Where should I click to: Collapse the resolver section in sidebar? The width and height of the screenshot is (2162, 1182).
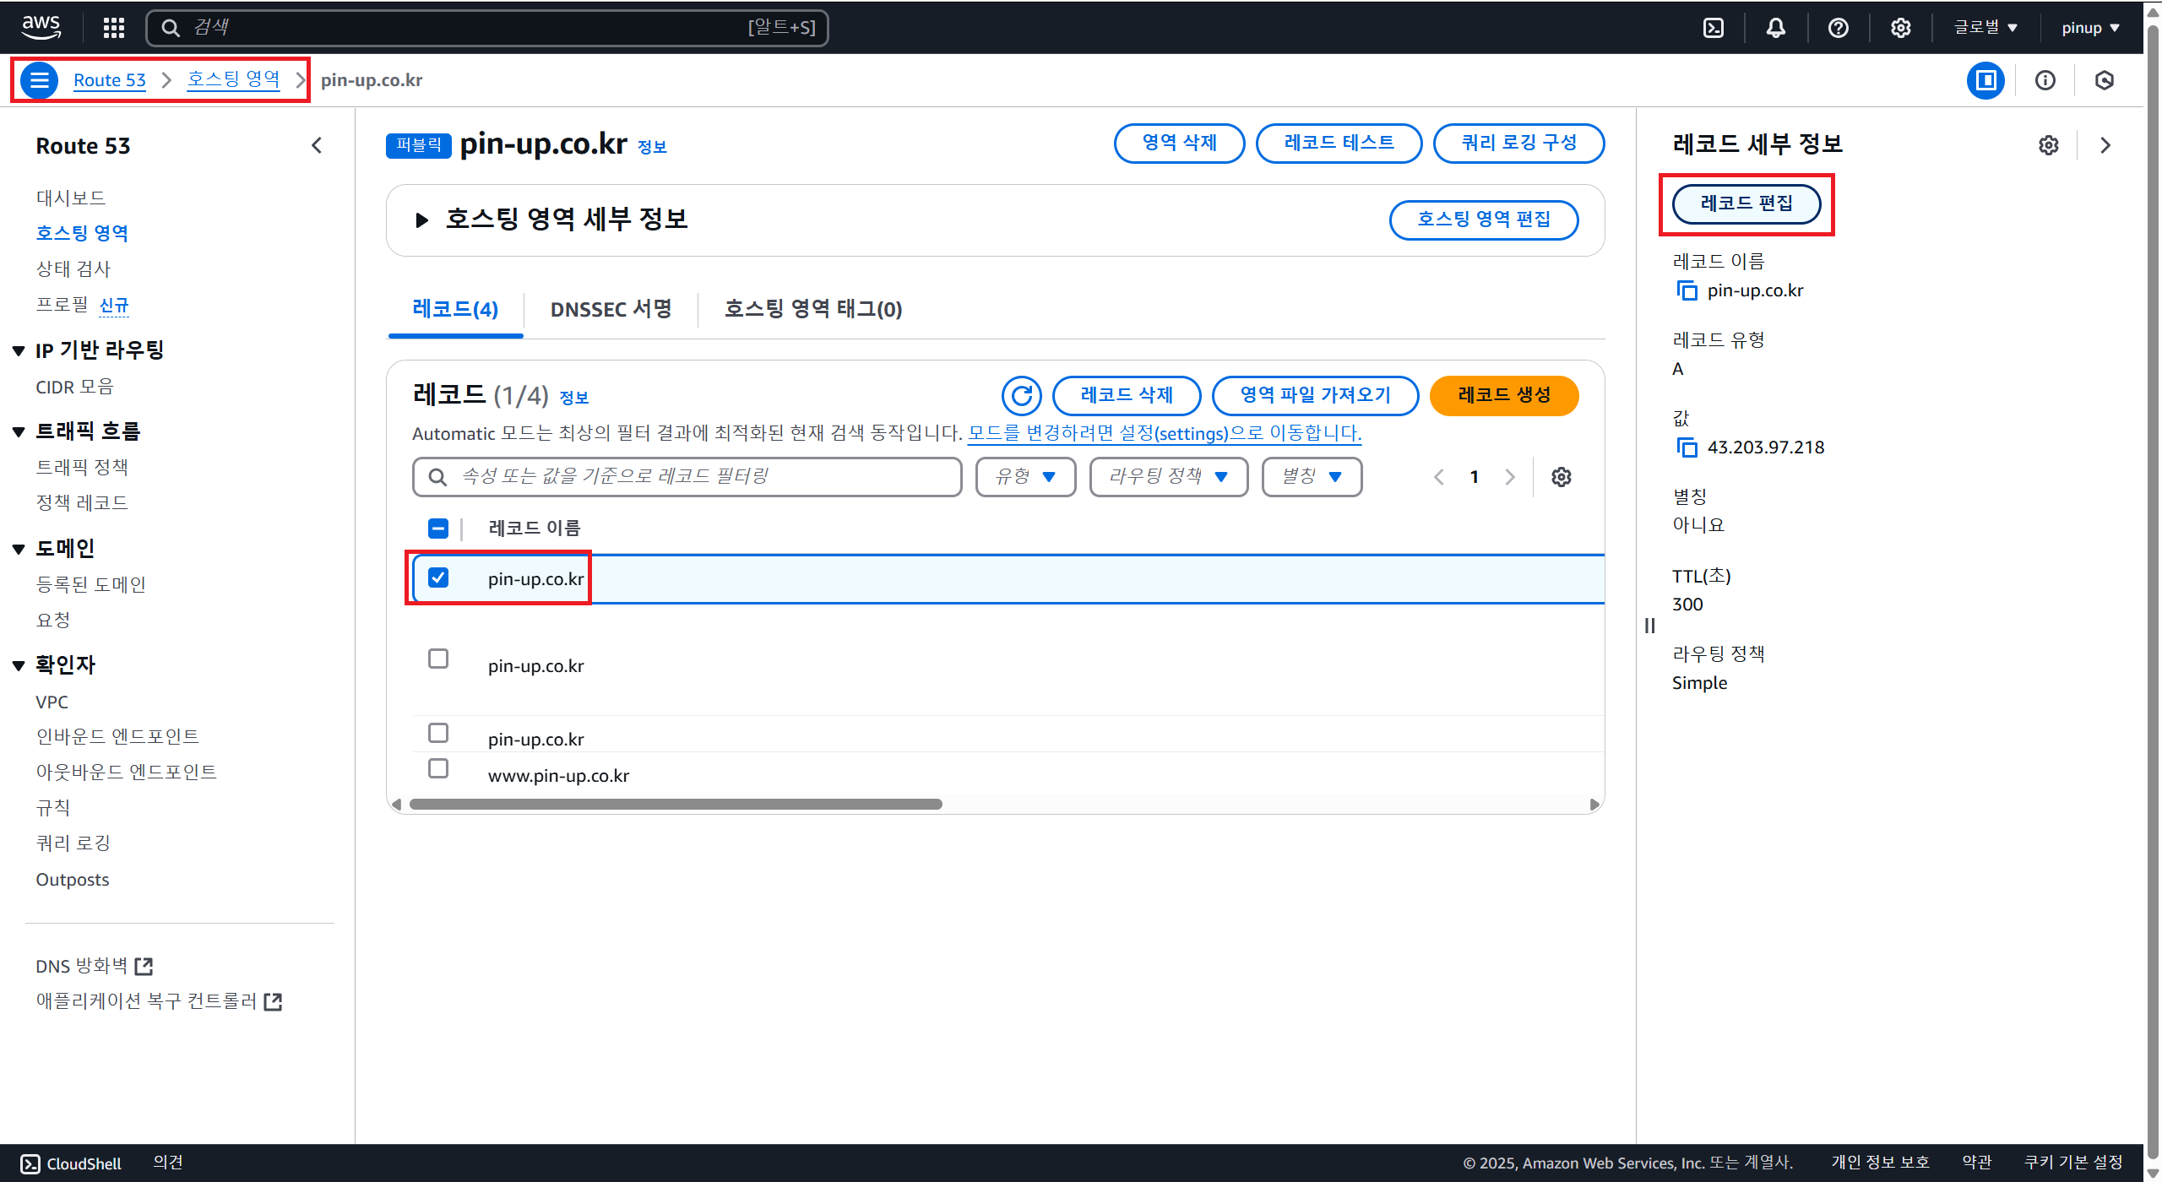19,665
